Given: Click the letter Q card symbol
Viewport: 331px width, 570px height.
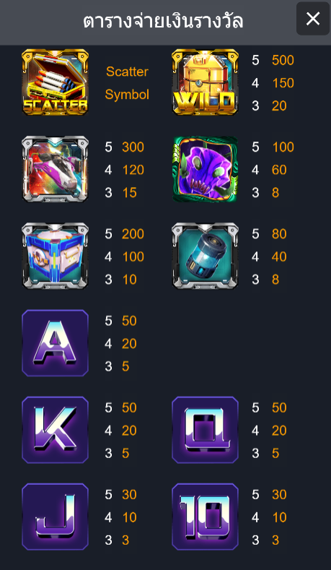Looking at the screenshot, I should (205, 430).
